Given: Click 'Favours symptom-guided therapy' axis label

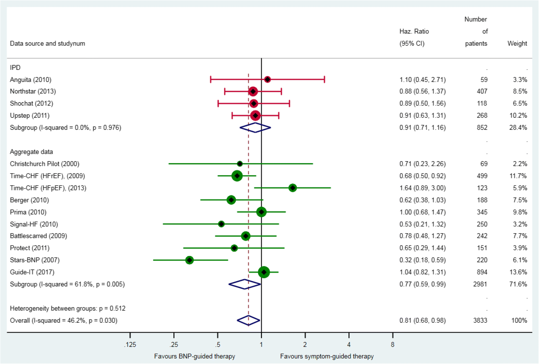Looking at the screenshot, I should tap(327, 356).
